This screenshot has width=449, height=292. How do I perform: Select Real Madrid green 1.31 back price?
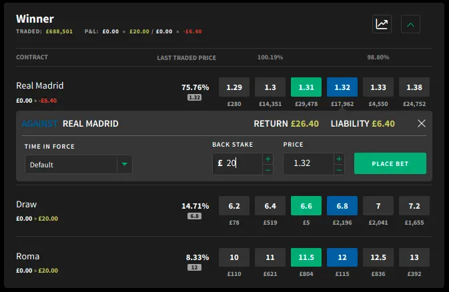[306, 87]
